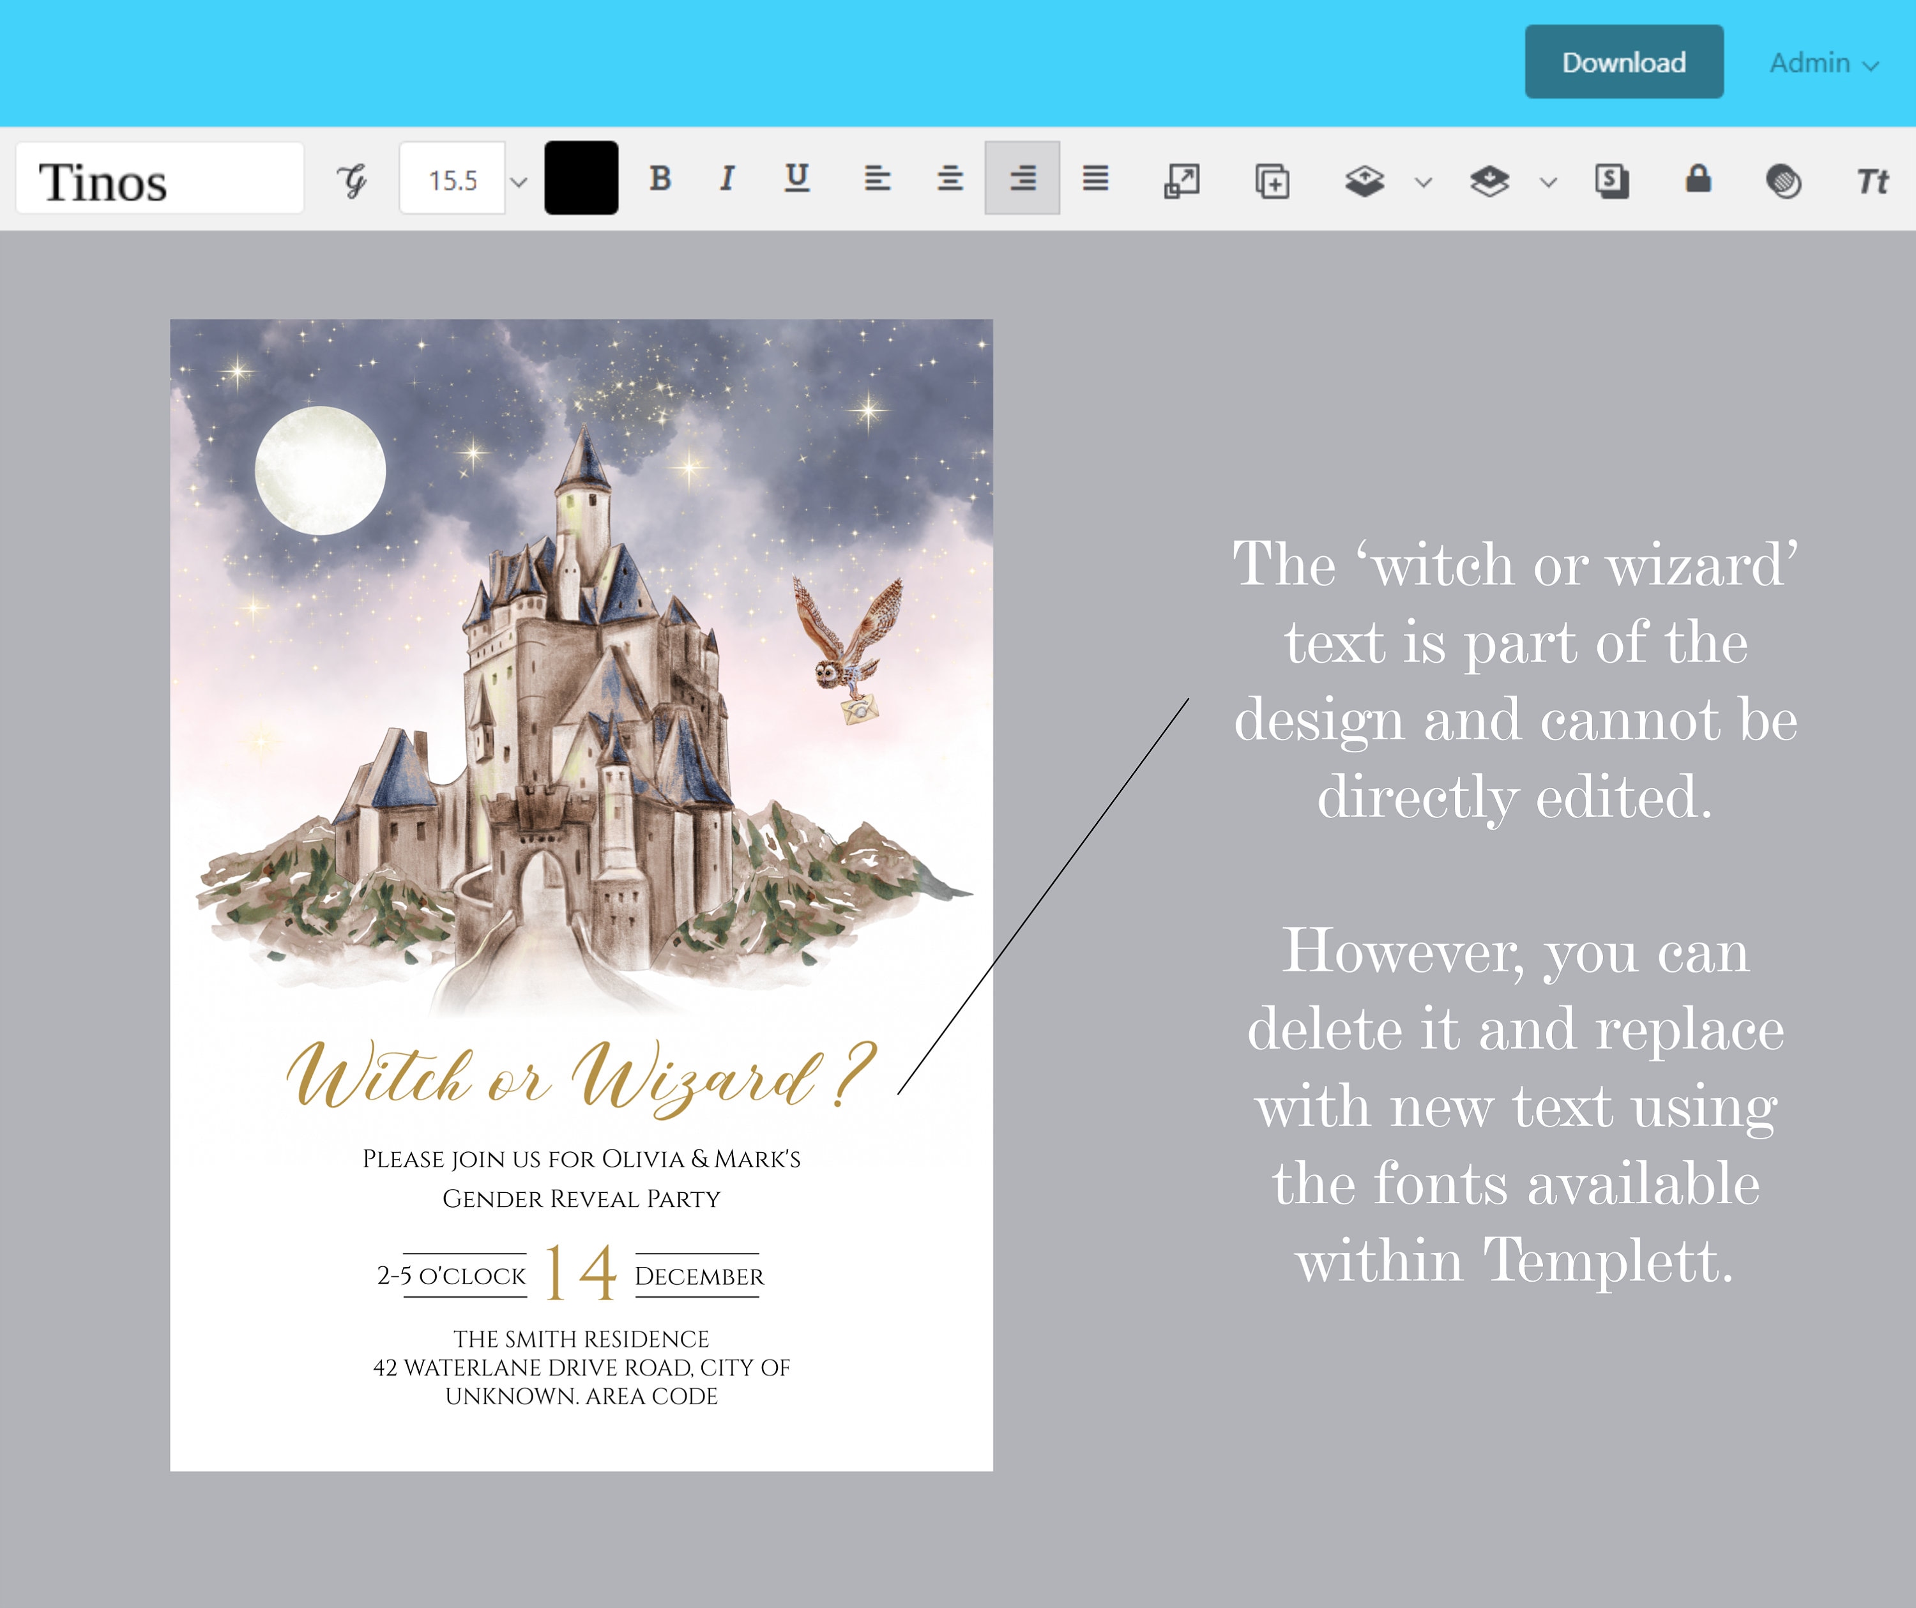Underline the selected text
The image size is (1916, 1608).
[x=796, y=179]
